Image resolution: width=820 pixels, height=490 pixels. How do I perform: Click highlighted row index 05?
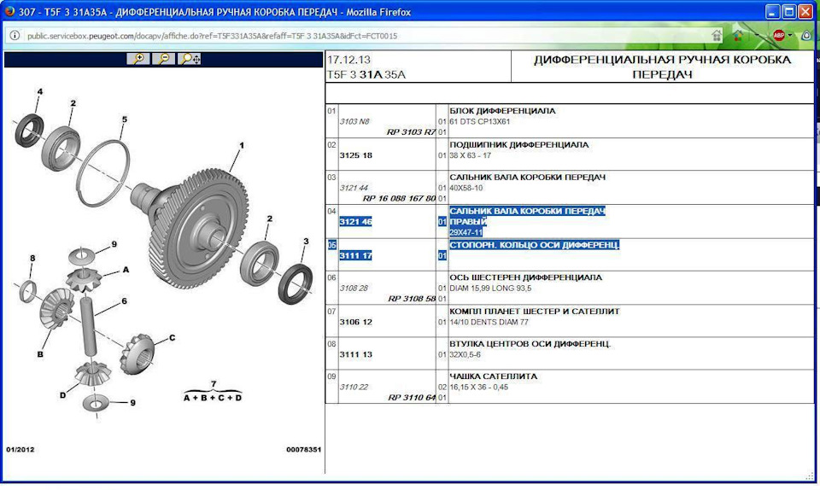pyautogui.click(x=331, y=244)
